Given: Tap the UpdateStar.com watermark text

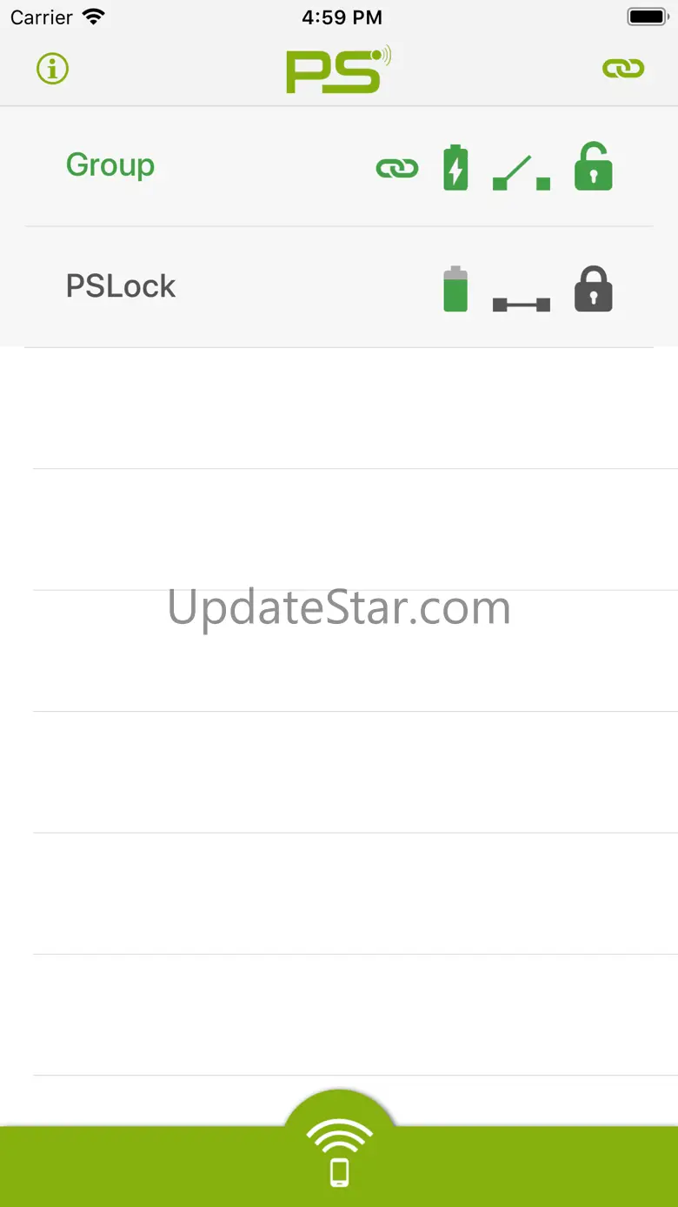Looking at the screenshot, I should pos(339,607).
